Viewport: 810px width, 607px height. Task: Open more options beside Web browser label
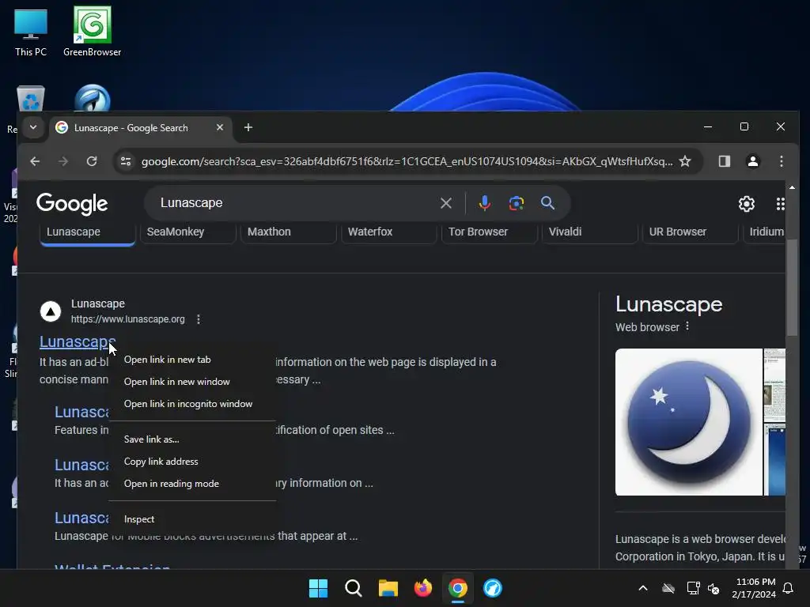(x=687, y=326)
